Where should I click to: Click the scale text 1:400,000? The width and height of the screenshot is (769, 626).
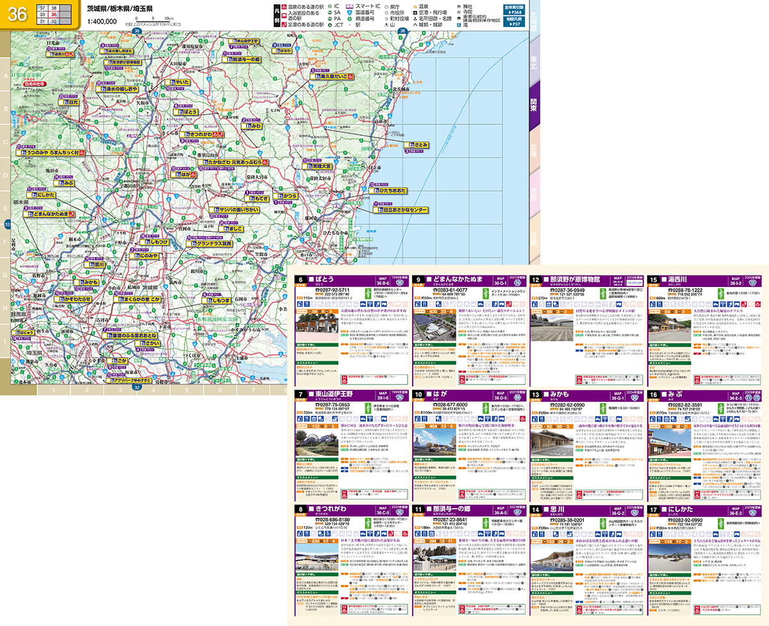pyautogui.click(x=102, y=21)
